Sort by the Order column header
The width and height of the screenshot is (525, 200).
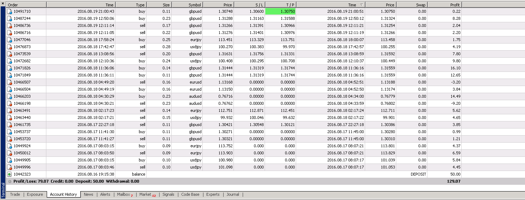tap(26, 5)
